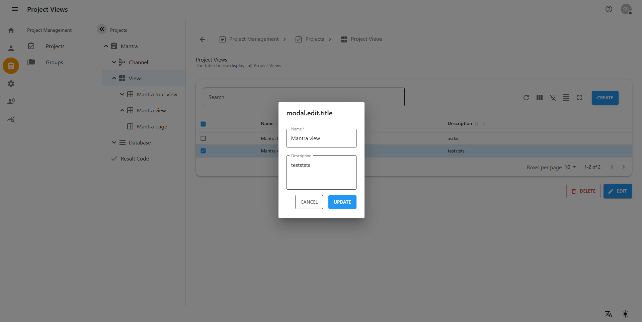Open the hamburger menu at top left
The image size is (642, 322).
tap(15, 9)
